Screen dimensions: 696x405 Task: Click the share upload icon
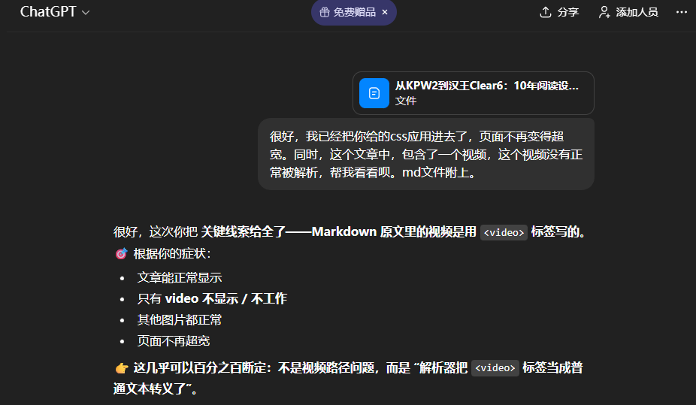point(546,12)
